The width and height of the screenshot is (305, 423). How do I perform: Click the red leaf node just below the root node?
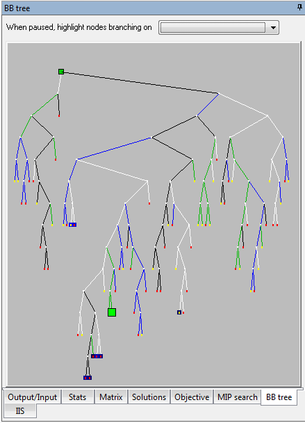(59, 115)
